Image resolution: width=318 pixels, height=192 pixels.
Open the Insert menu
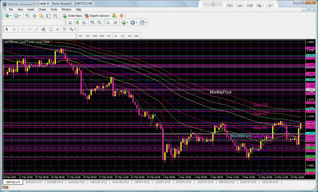point(31,10)
